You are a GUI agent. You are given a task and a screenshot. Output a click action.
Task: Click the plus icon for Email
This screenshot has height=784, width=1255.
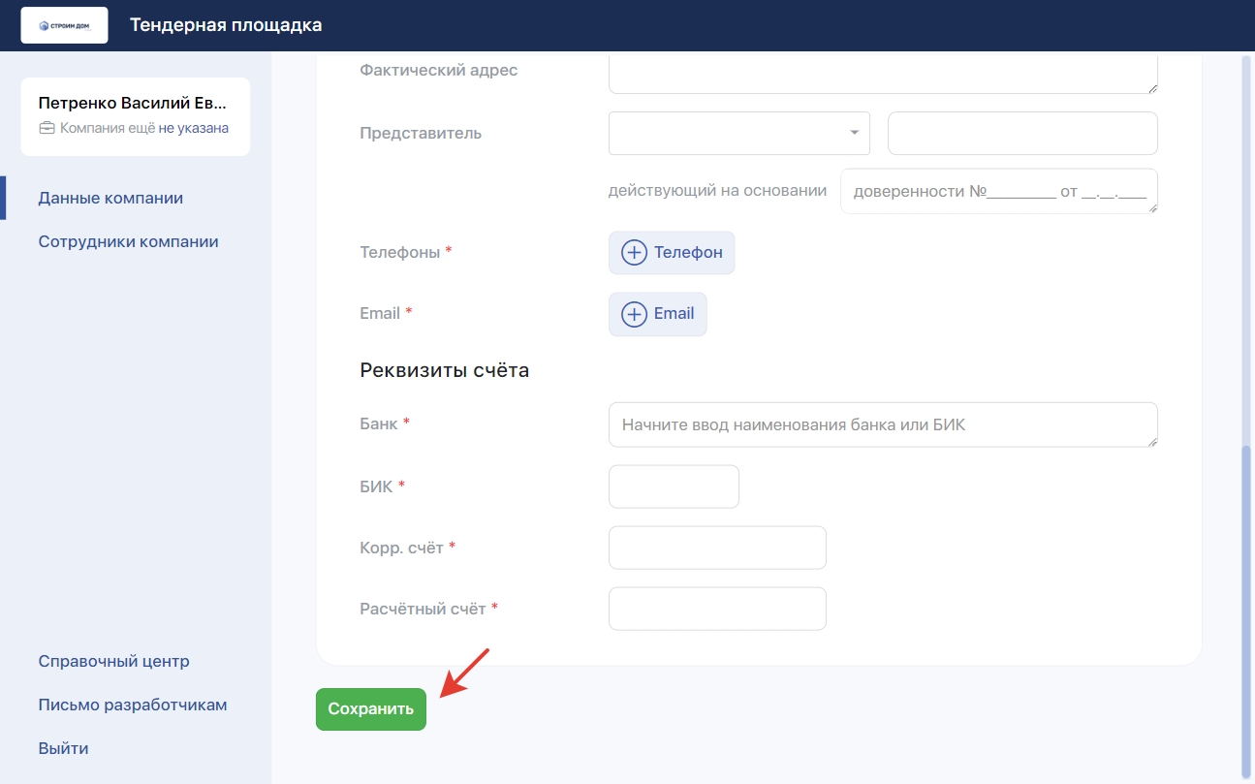click(634, 314)
